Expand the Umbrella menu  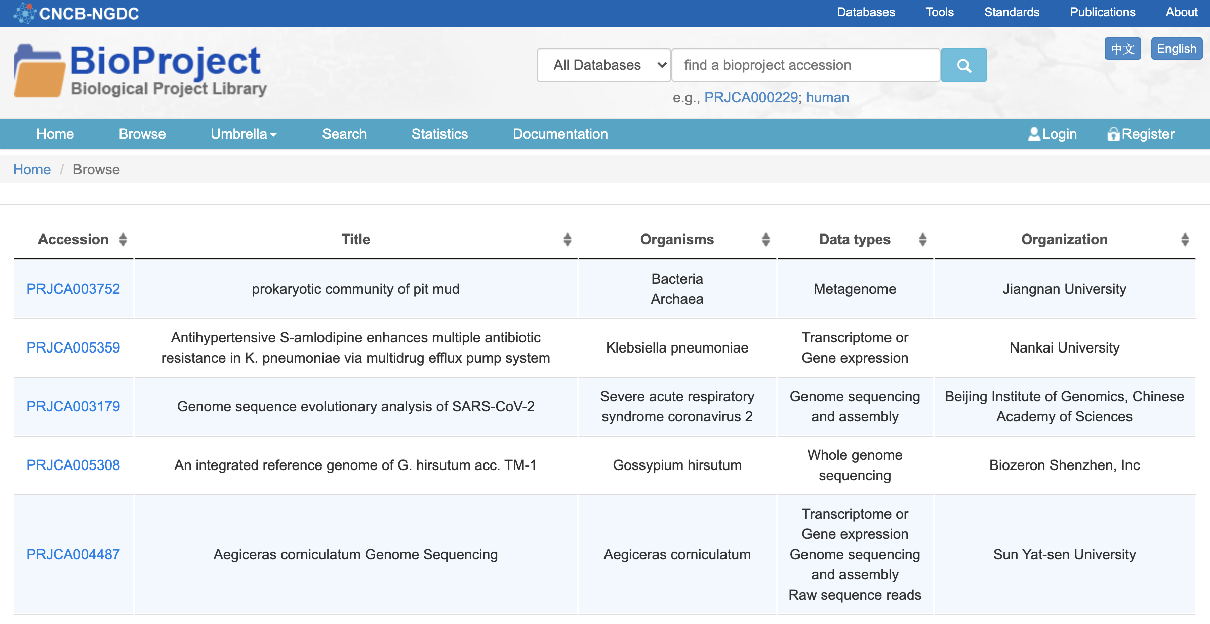coord(244,134)
